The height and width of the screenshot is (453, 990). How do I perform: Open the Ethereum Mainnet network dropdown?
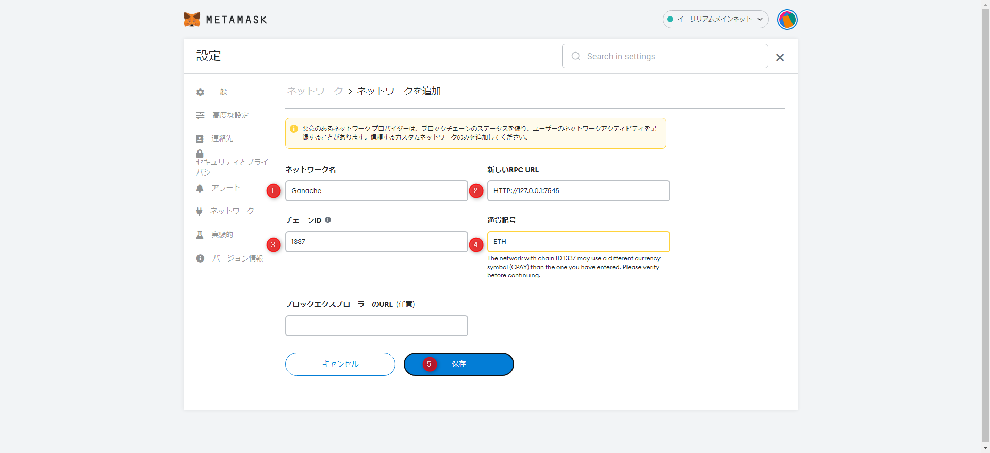coord(715,19)
